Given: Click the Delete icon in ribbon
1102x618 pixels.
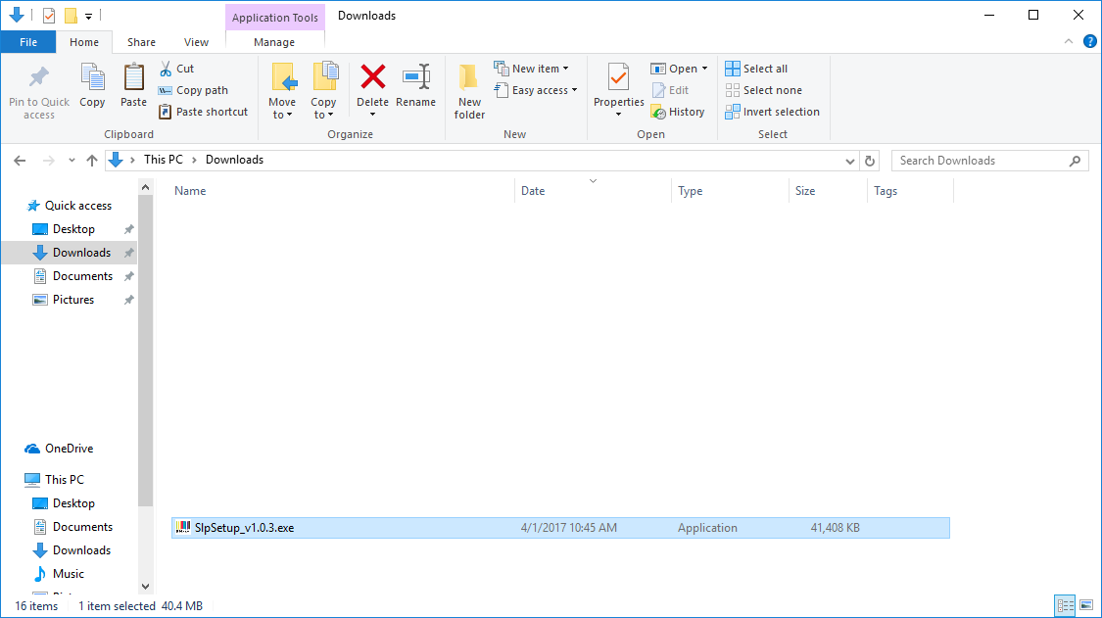Looking at the screenshot, I should tap(372, 78).
